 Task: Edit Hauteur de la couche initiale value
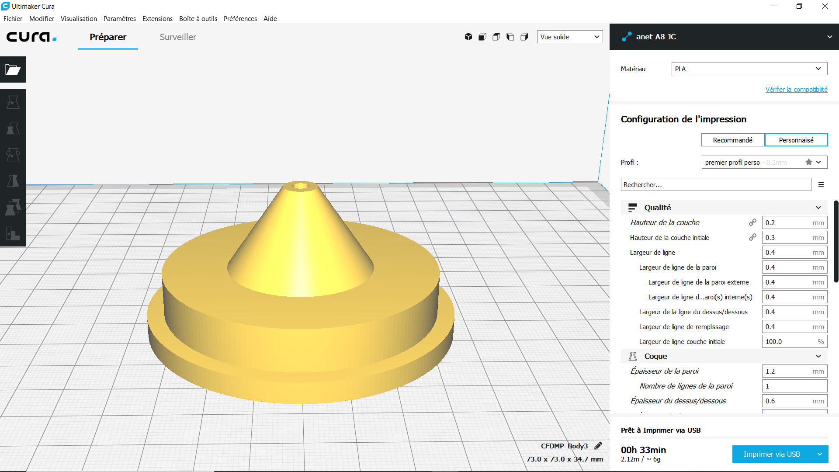[x=794, y=237]
